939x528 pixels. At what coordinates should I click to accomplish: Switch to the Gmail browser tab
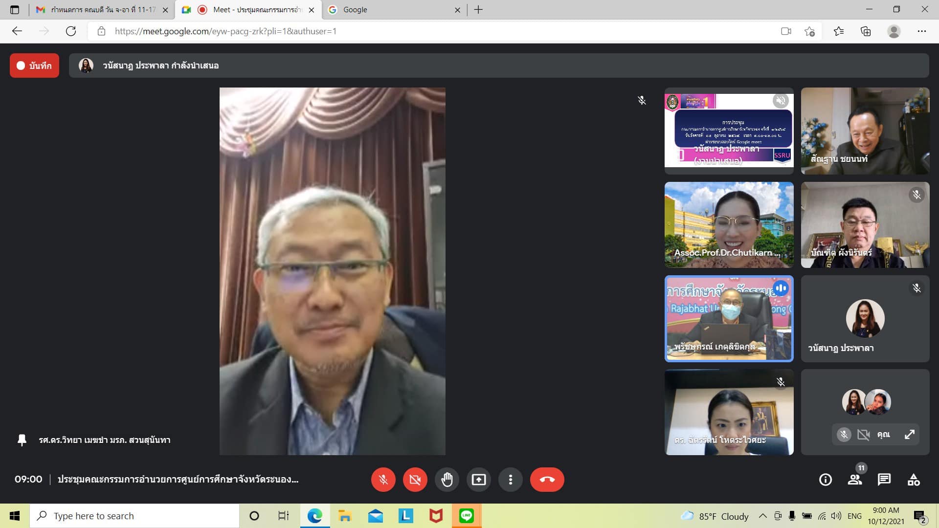[98, 10]
